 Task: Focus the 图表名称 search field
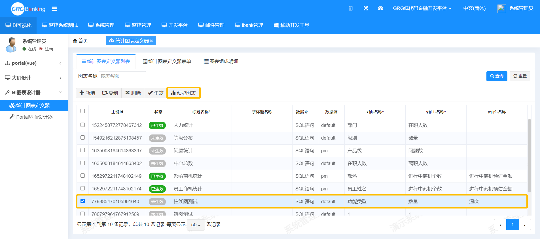tap(122, 76)
